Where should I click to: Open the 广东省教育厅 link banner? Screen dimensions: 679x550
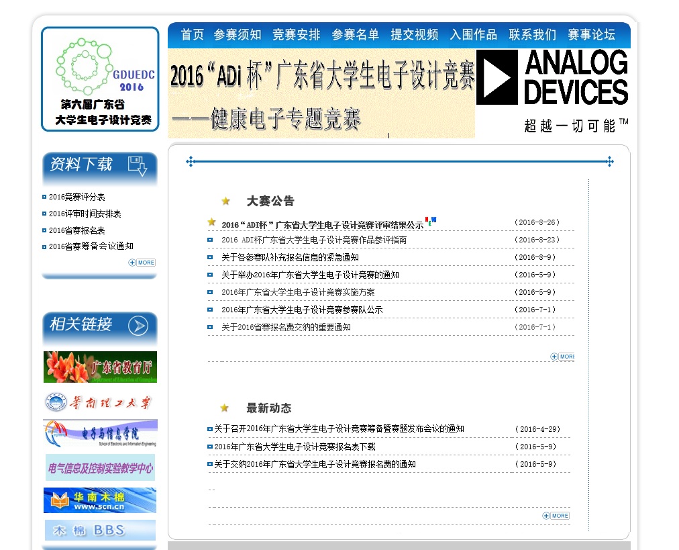tap(100, 367)
